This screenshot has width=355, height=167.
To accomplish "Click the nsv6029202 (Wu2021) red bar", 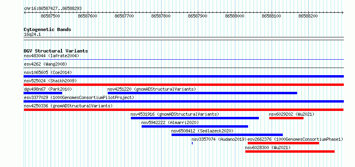I will [286, 118].
